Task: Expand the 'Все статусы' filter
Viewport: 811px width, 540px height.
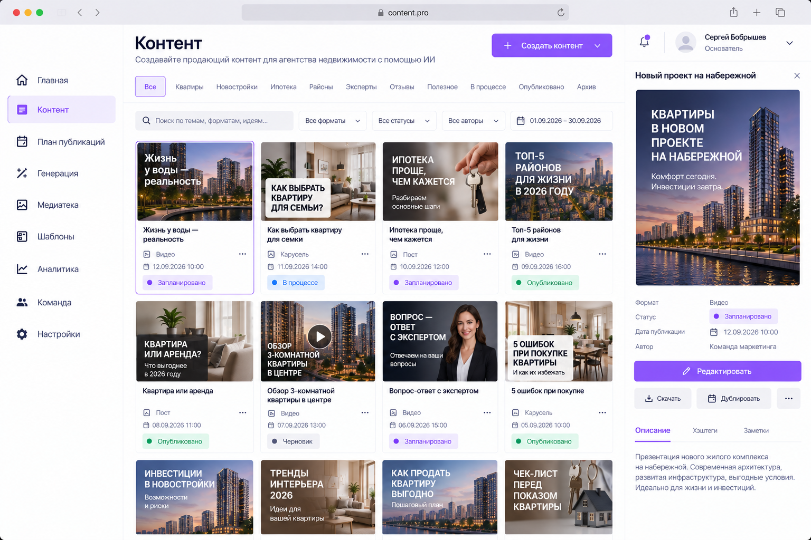Action: pos(404,121)
